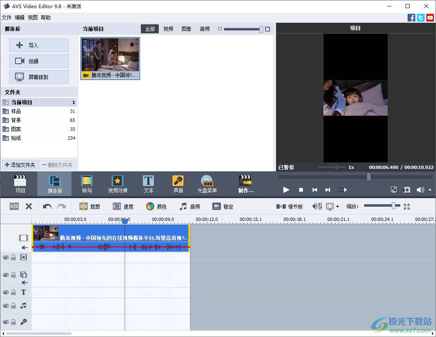Adjust the thumbnail size slider

[261, 29]
